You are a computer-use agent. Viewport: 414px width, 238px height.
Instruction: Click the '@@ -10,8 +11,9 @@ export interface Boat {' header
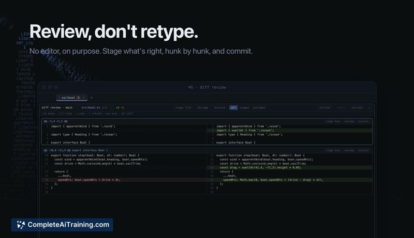click(x=76, y=150)
